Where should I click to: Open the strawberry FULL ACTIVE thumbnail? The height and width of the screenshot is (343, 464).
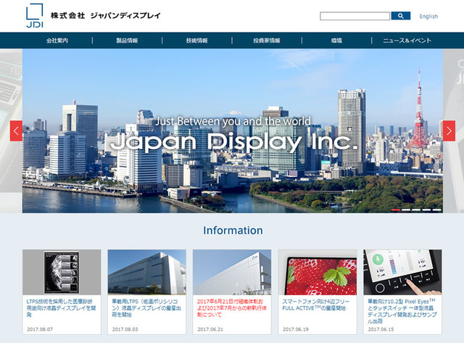point(318,272)
